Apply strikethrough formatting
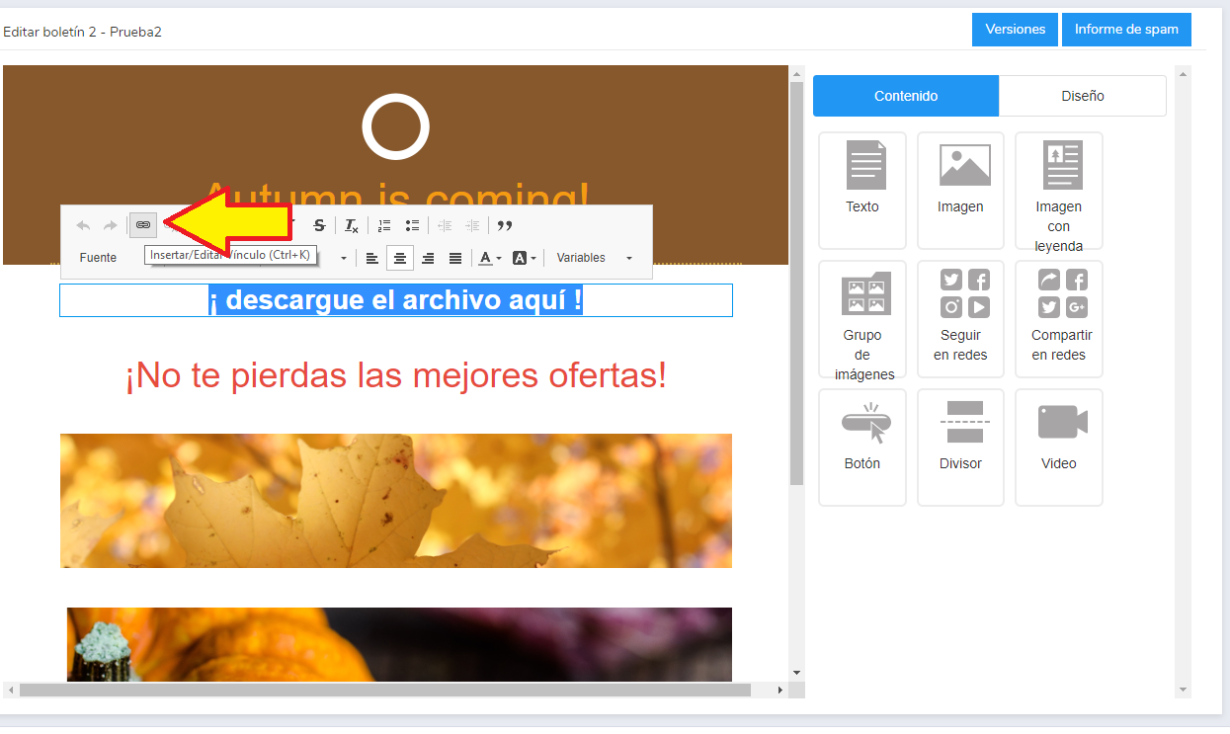The image size is (1230, 734). point(319,225)
